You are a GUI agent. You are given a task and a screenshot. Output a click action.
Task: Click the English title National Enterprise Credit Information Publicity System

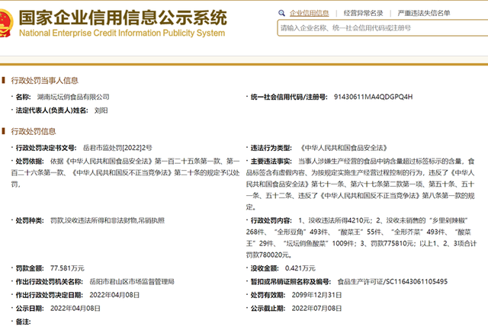tap(122, 33)
